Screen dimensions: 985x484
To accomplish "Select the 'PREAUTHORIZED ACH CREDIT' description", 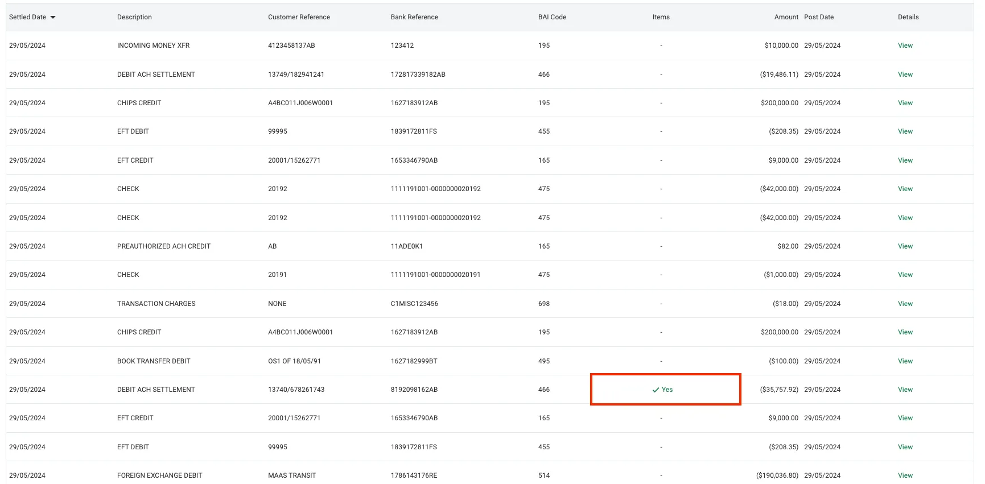I will (164, 246).
